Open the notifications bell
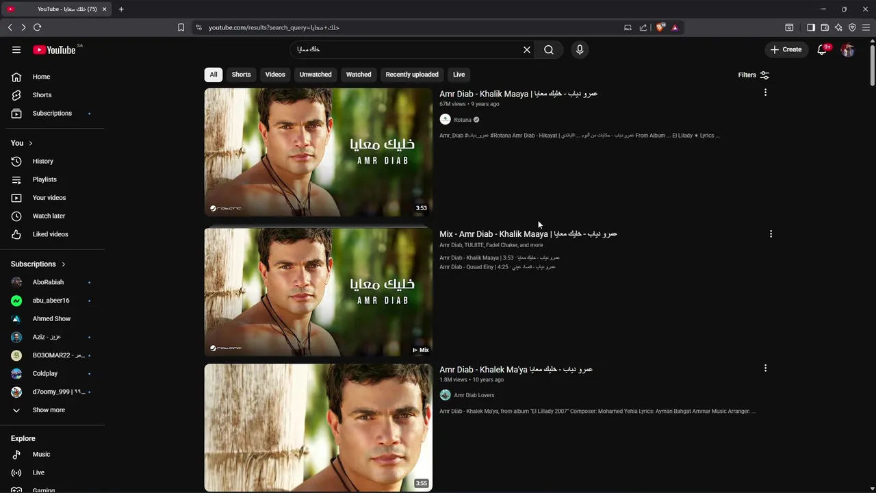The image size is (876, 493). coord(822,49)
